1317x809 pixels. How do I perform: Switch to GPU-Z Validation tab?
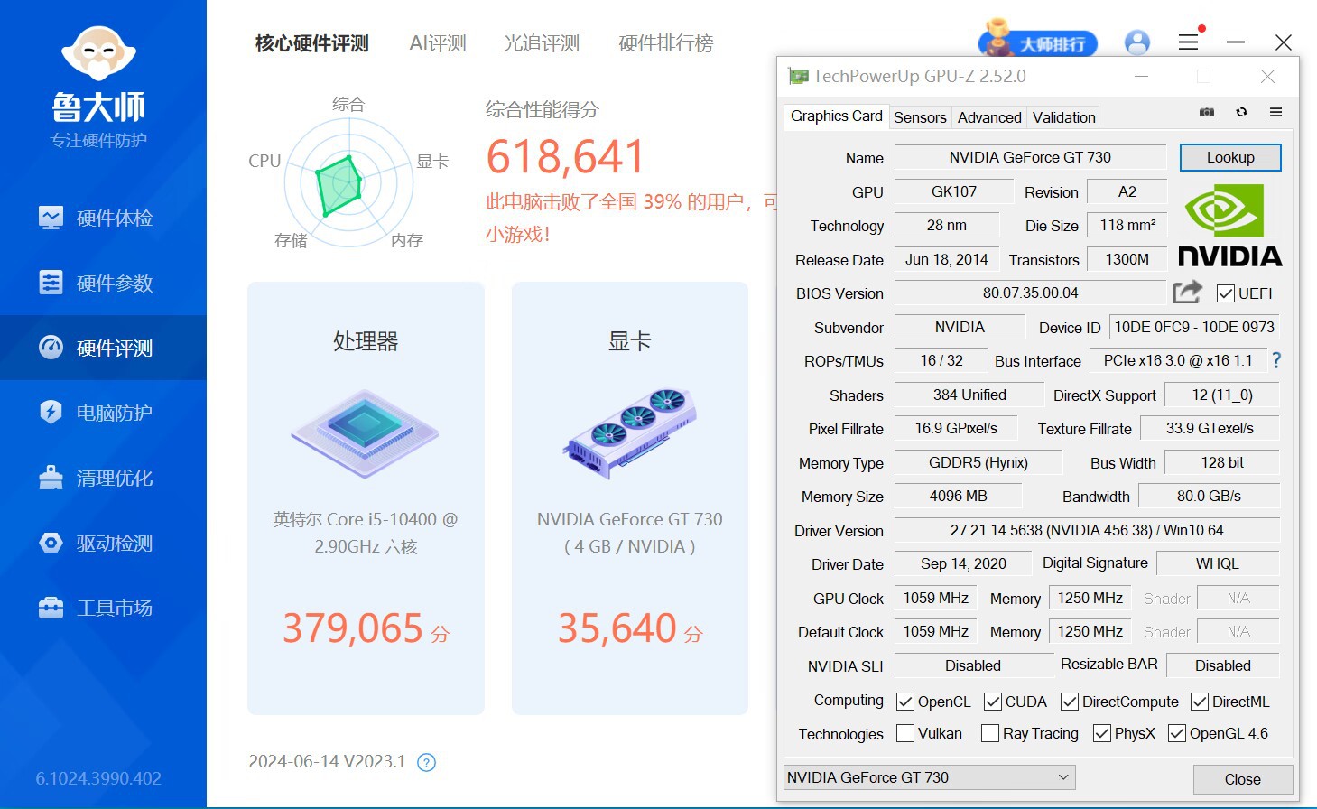(x=1063, y=117)
